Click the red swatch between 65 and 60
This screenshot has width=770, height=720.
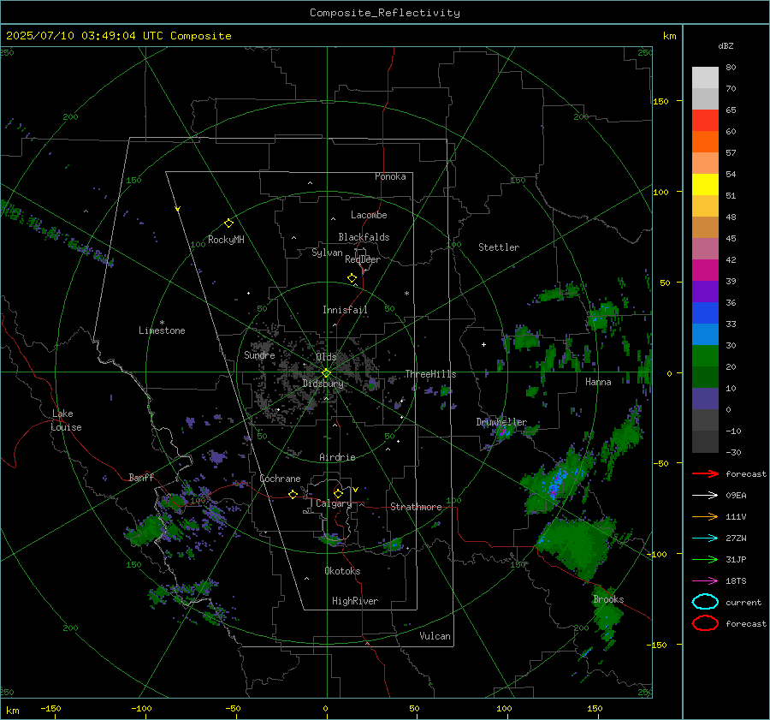pos(705,121)
